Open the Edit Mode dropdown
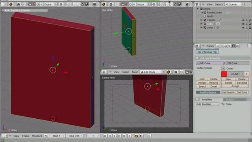The width and height of the screenshot is (252, 142). pos(152,72)
